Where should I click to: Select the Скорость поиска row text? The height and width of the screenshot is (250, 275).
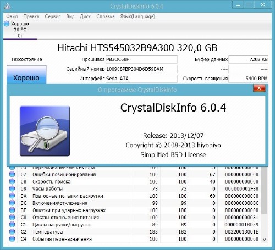point(52,181)
